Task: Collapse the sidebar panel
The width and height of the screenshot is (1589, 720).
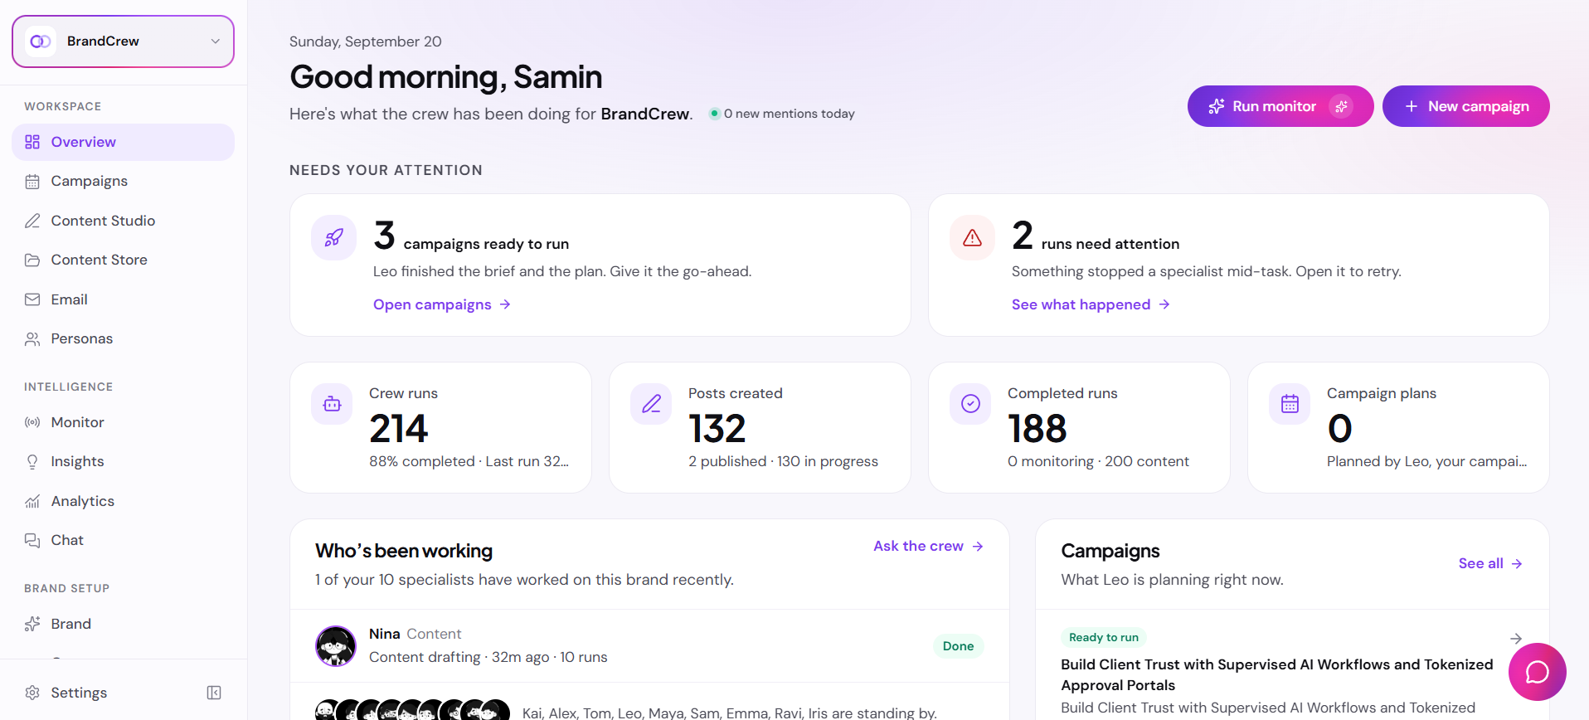Action: tap(214, 693)
